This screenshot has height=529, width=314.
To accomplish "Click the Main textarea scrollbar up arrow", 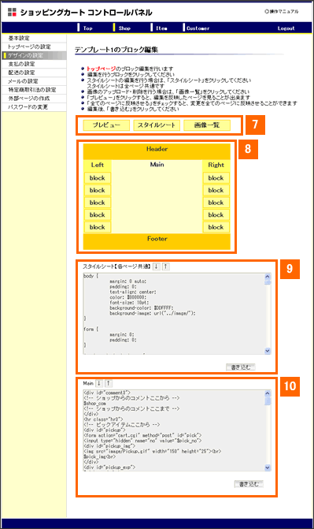I will coord(268,393).
